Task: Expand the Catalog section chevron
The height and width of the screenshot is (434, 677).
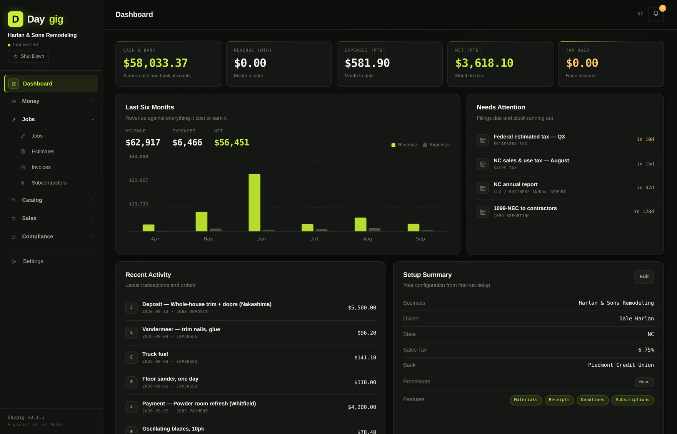Action: [x=93, y=200]
